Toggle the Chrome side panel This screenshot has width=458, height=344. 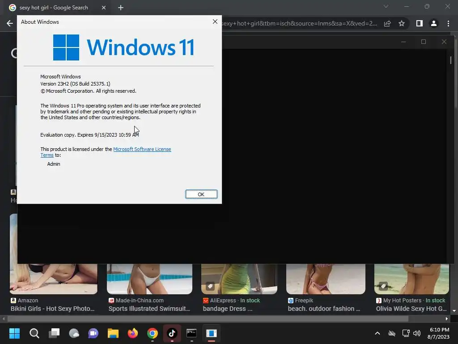coord(419,23)
